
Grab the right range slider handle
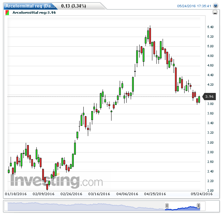point(198,206)
